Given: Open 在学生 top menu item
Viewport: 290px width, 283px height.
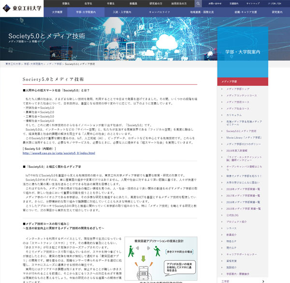Looking at the screenshot, I should tap(88, 3).
